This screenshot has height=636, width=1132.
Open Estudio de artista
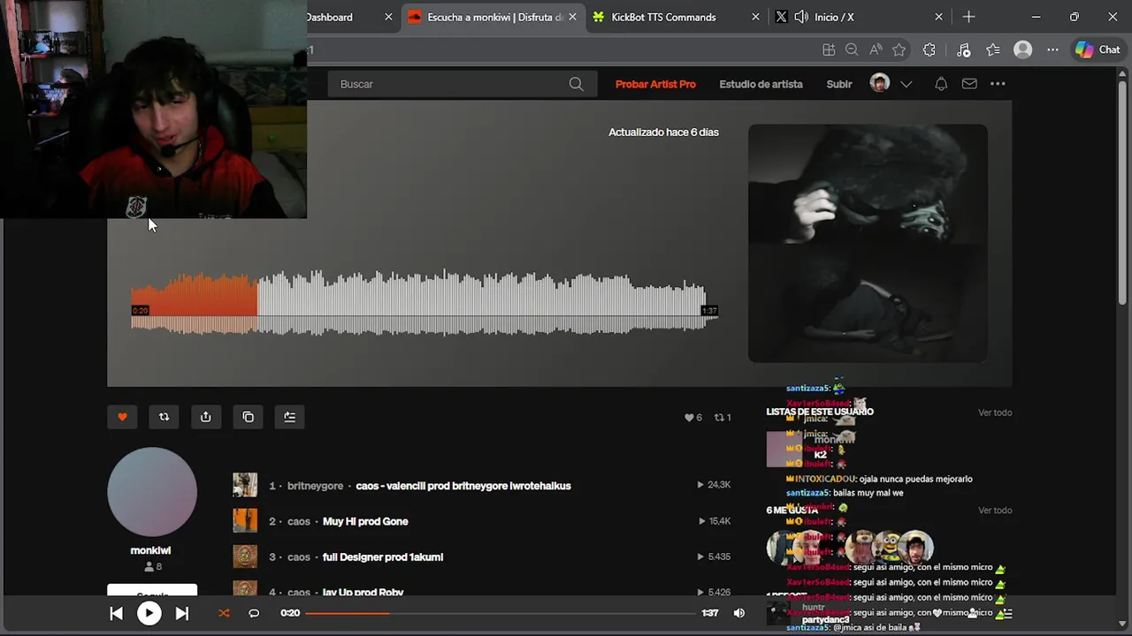tap(761, 84)
